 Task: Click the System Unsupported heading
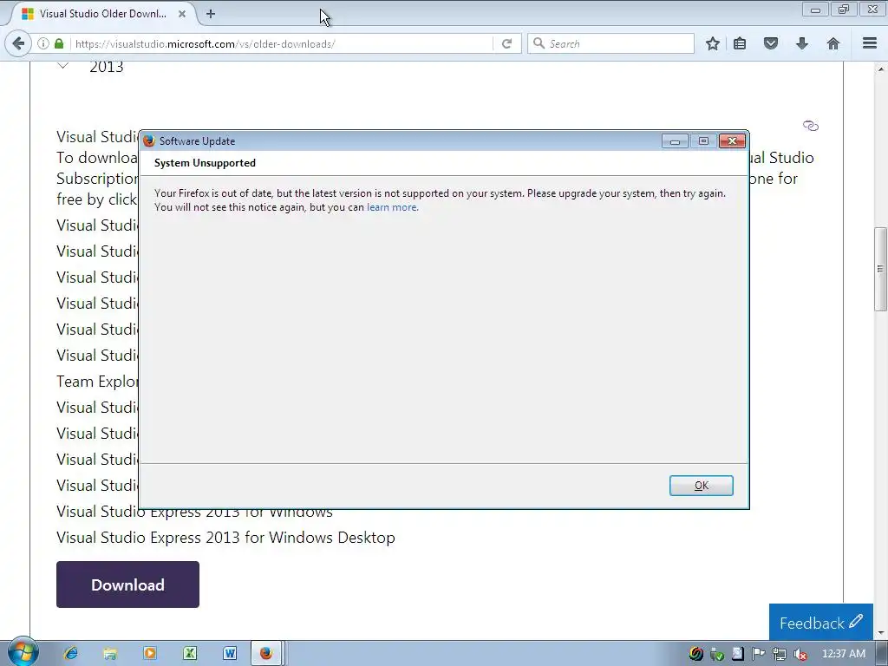pyautogui.click(x=205, y=163)
